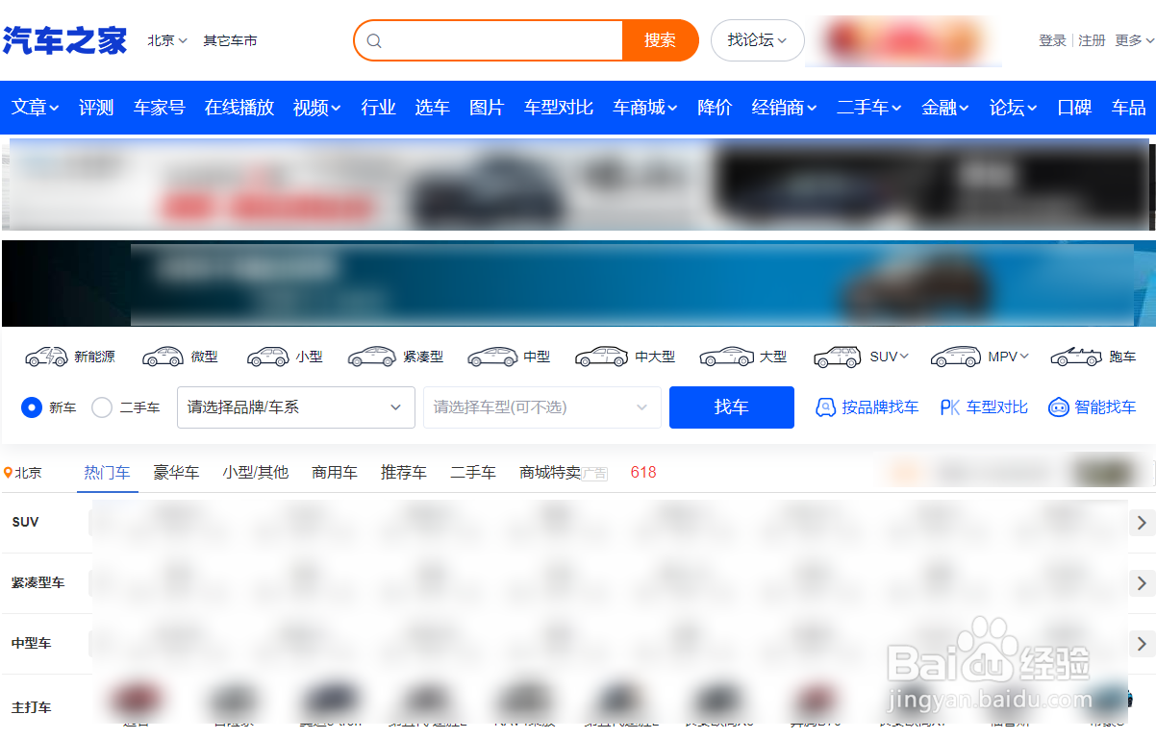Open 车型对比 in navigation bar
1156x739 pixels.
pyautogui.click(x=559, y=108)
